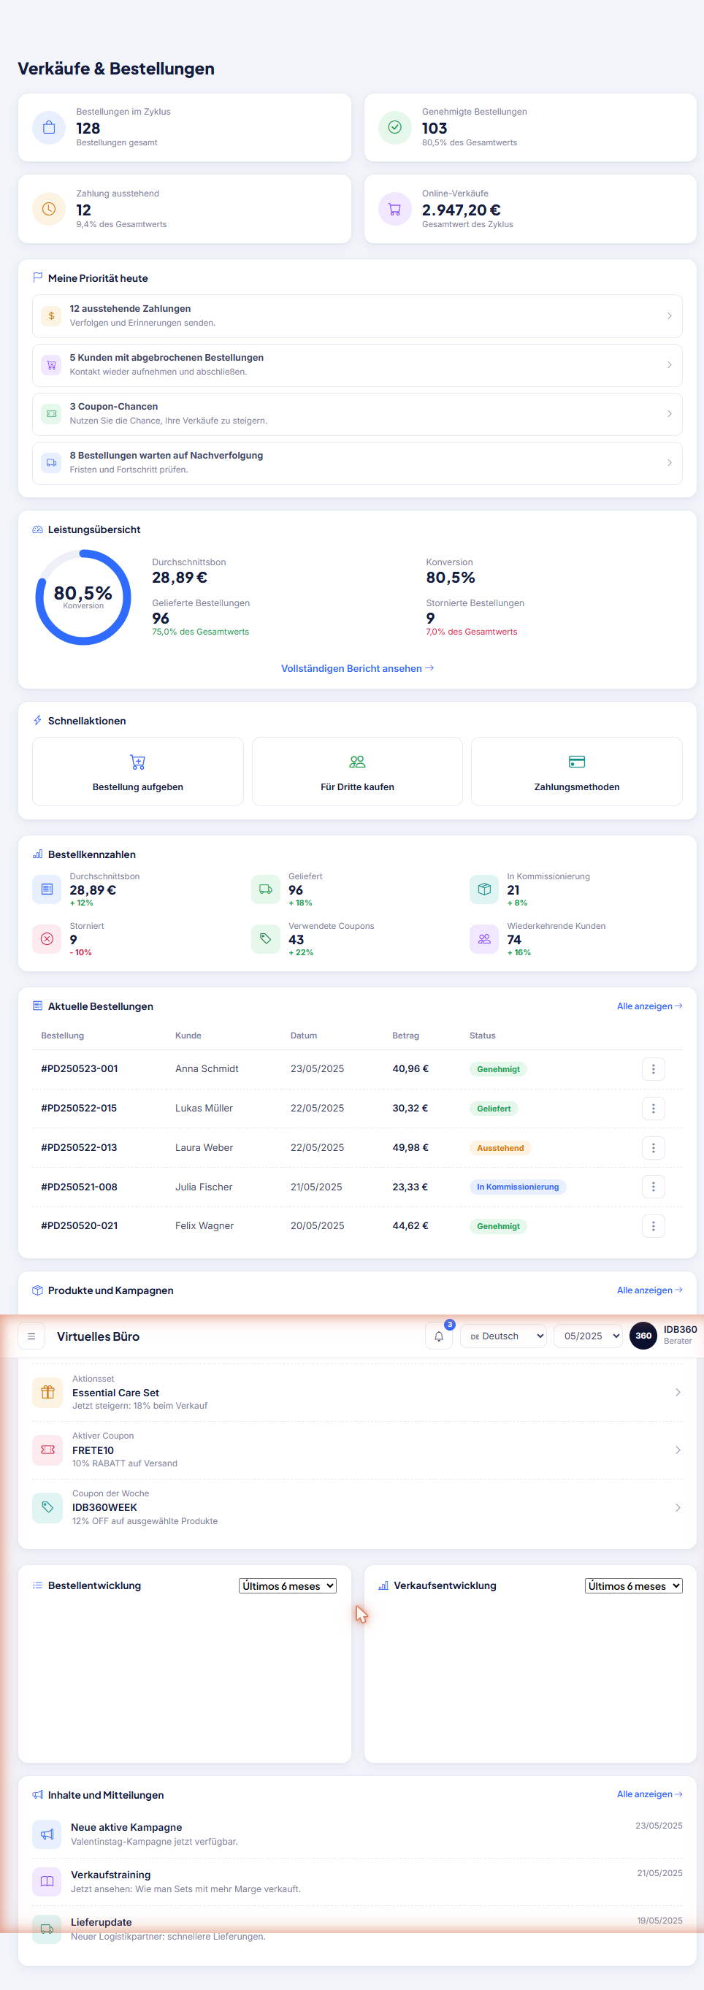Click the megaphone icon for Neue aktive Kampagne

click(47, 1834)
